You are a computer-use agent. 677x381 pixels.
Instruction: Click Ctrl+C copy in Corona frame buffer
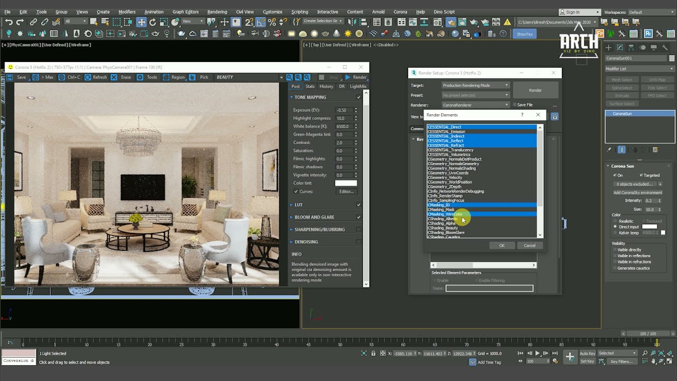(69, 77)
